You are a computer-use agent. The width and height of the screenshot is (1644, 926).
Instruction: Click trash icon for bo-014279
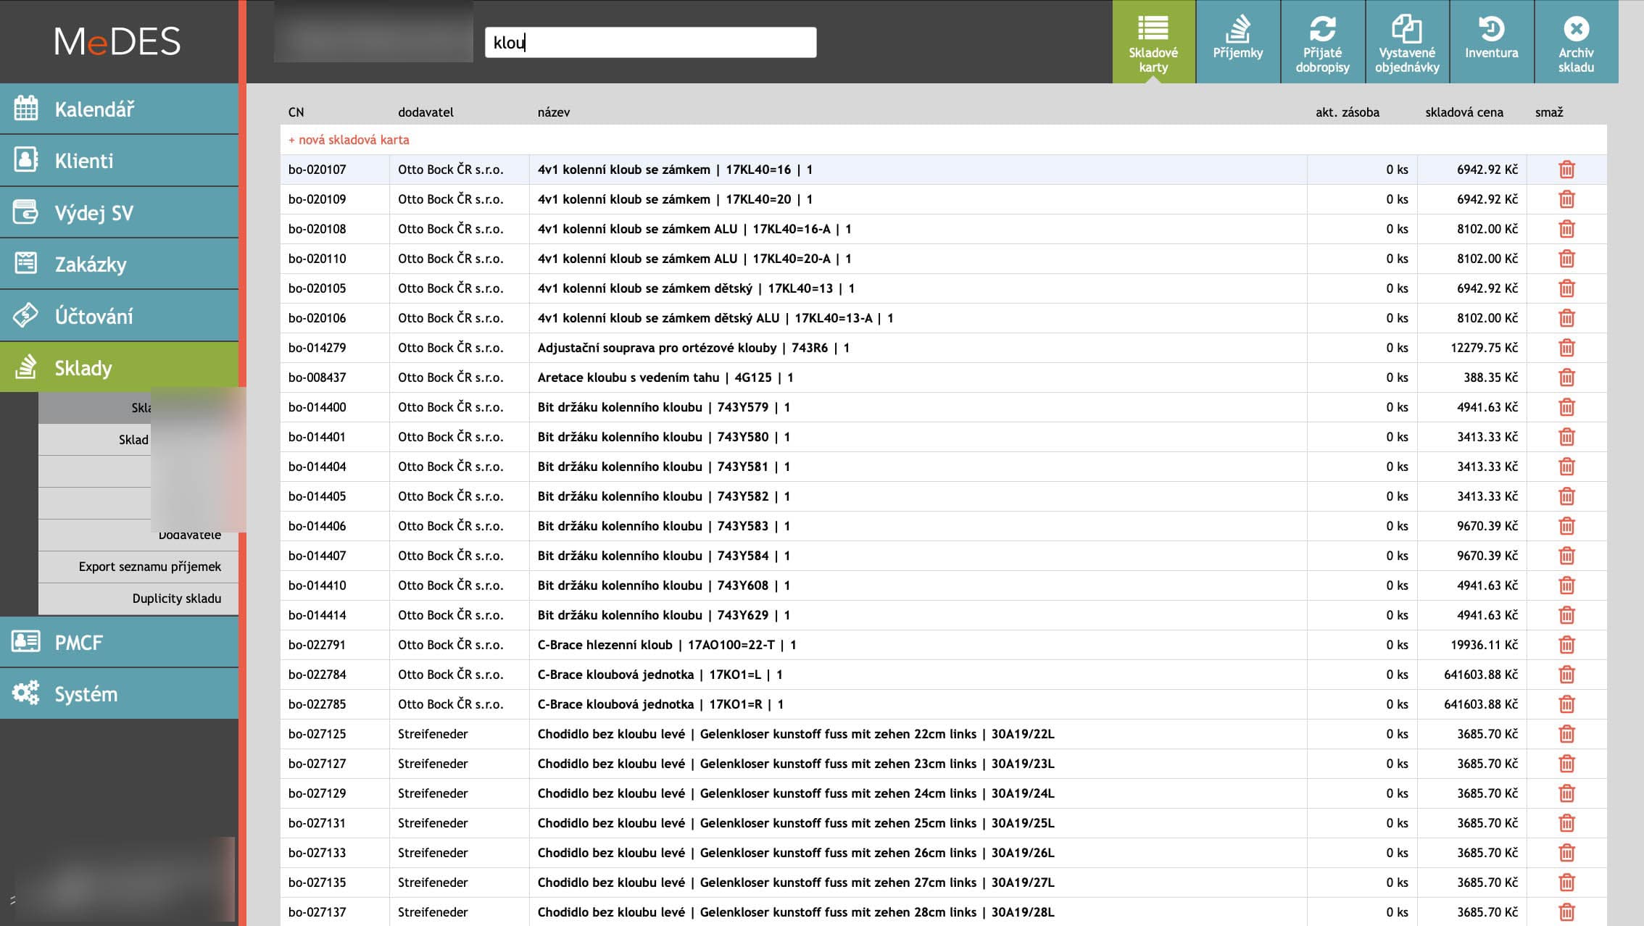[1566, 348]
